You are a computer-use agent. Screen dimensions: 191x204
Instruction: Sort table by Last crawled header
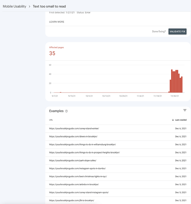(181, 120)
